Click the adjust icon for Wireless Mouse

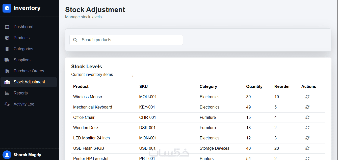point(307,97)
